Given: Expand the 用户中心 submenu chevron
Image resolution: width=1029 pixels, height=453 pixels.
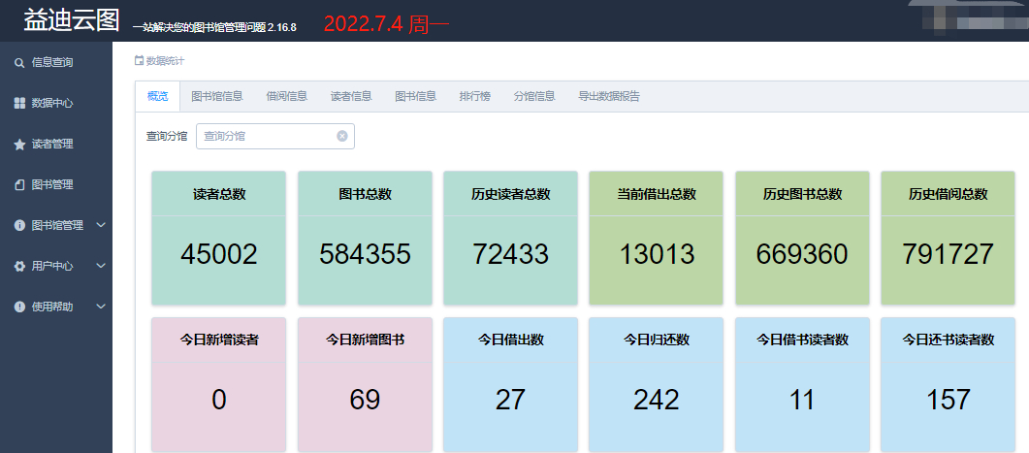Looking at the screenshot, I should click(100, 266).
